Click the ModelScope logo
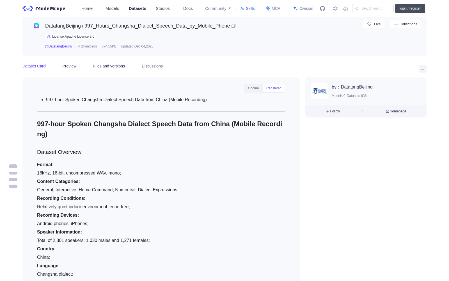The width and height of the screenshot is (449, 281). [x=44, y=8]
